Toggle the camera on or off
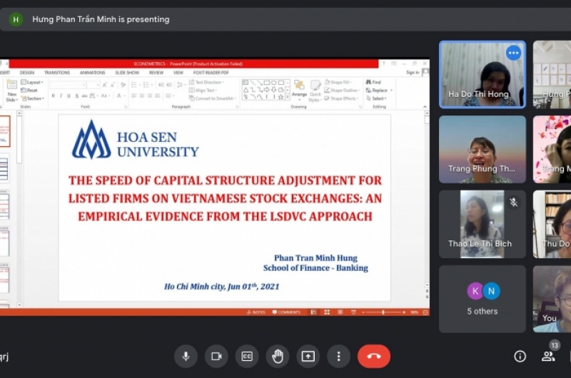Screen dimensions: 571x378 point(216,356)
